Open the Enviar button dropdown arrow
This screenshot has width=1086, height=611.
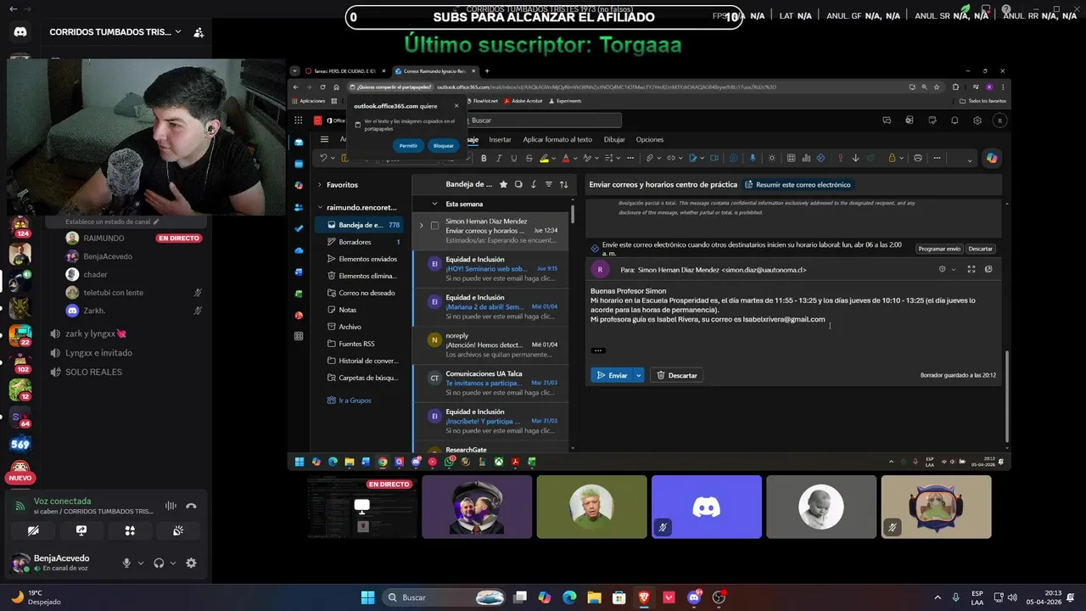(638, 375)
